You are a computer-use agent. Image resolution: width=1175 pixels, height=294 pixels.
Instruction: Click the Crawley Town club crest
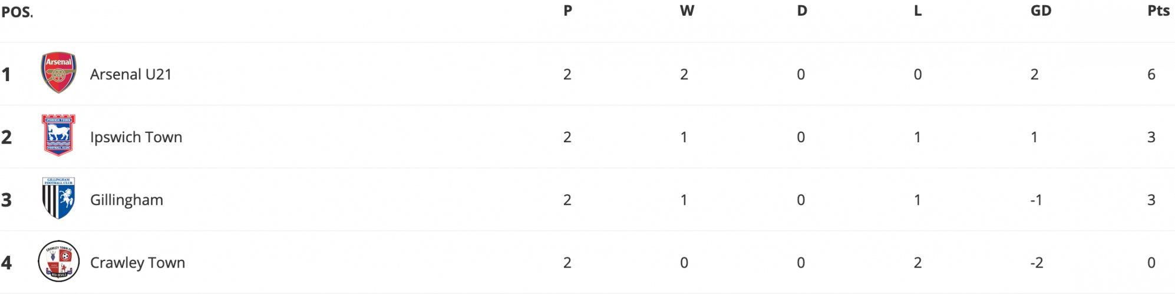[x=58, y=261]
